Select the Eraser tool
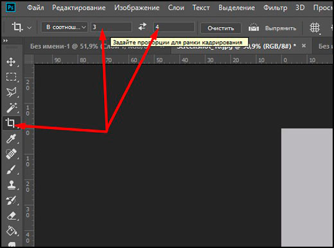This screenshot has height=248, width=334. [x=11, y=216]
